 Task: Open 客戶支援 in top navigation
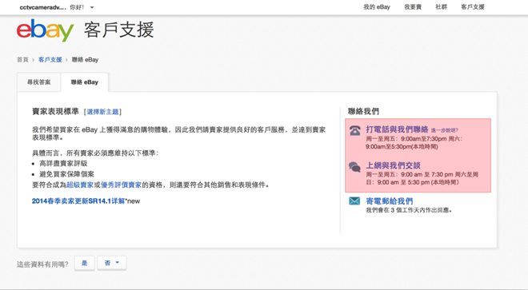coord(473,6)
